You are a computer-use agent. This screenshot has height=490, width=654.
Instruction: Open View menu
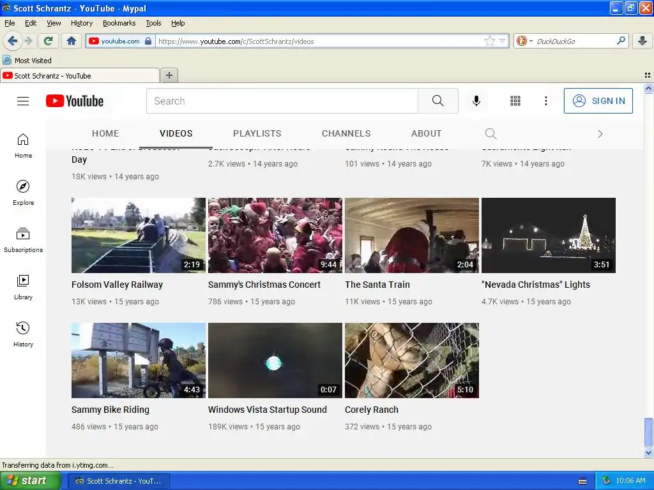(54, 23)
